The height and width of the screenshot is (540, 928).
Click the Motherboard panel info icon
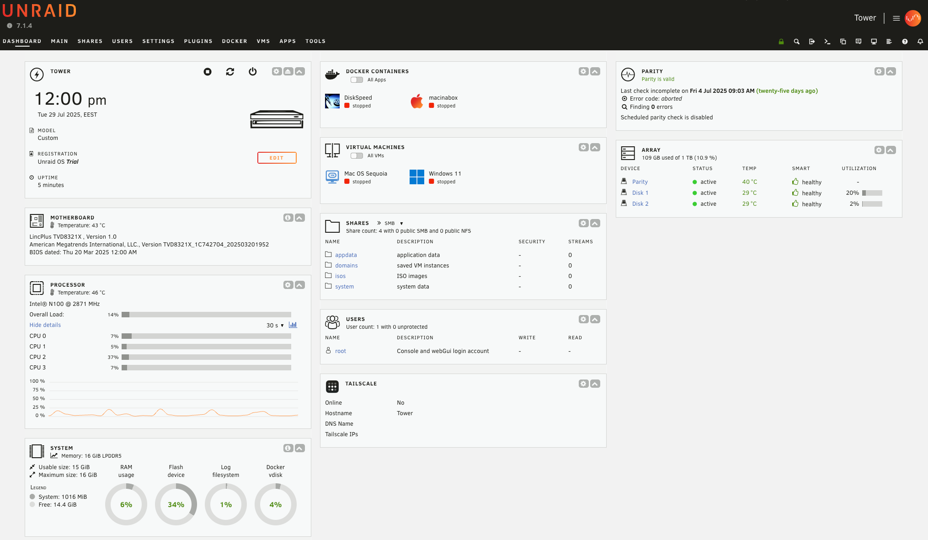pyautogui.click(x=288, y=218)
